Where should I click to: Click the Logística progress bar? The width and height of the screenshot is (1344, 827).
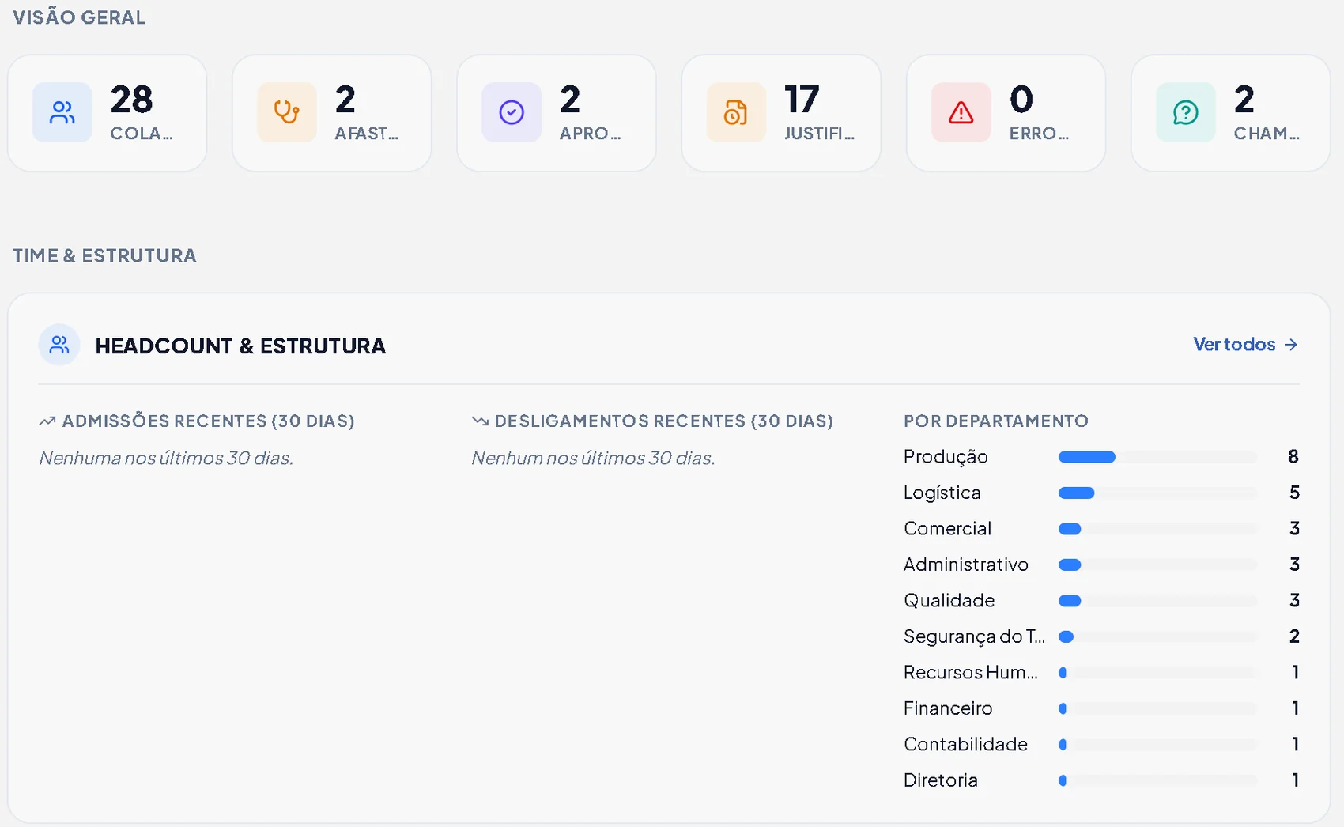coord(1157,493)
